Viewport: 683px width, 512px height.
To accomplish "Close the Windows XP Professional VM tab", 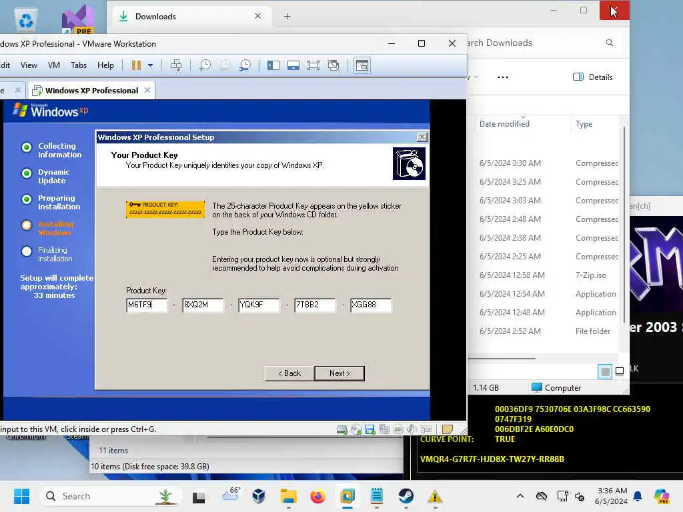I will [x=147, y=90].
